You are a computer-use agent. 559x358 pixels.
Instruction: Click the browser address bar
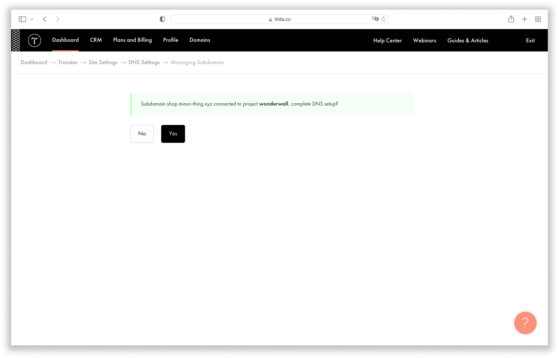coord(279,19)
